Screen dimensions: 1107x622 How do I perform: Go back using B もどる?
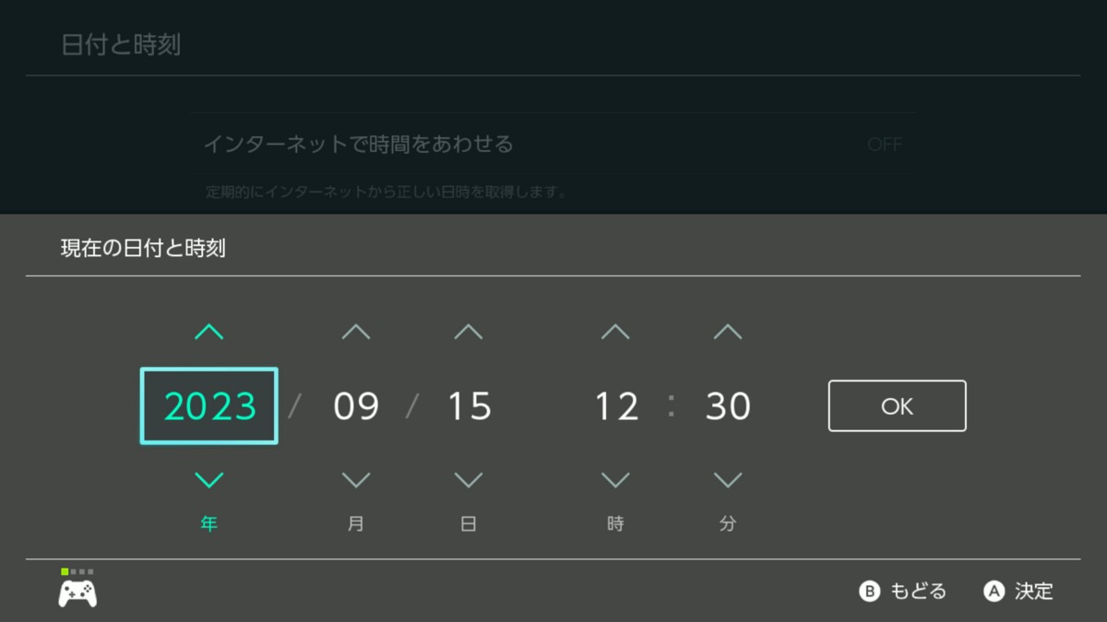tap(902, 592)
